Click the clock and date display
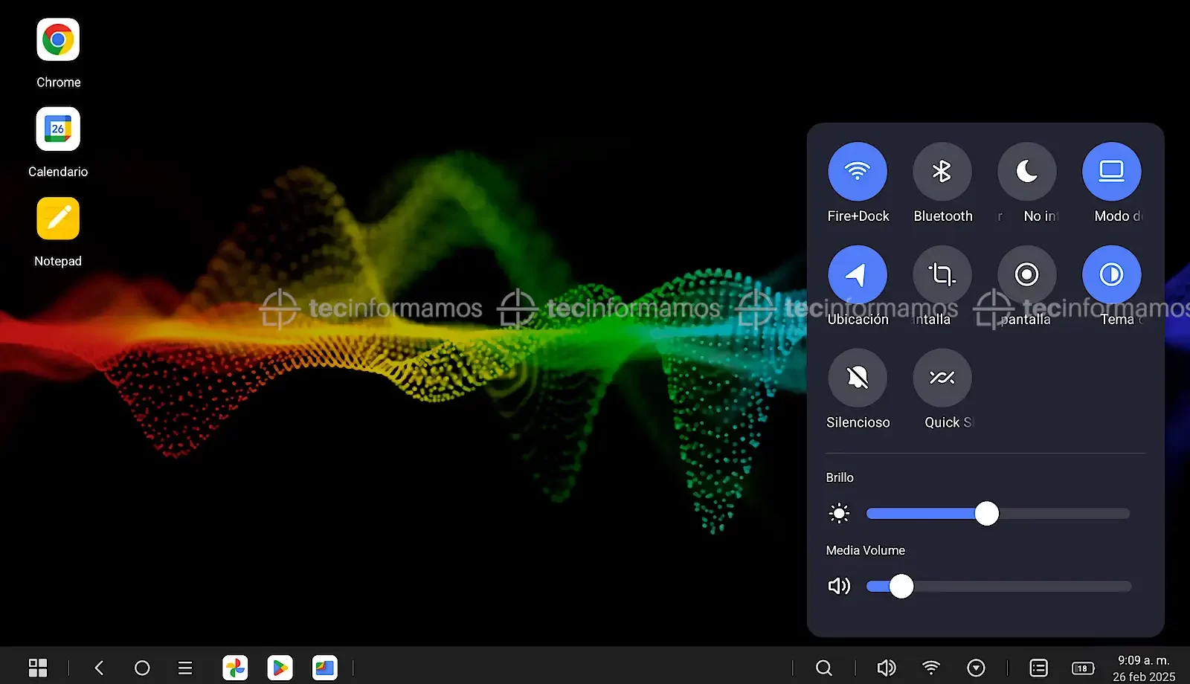 tap(1143, 668)
